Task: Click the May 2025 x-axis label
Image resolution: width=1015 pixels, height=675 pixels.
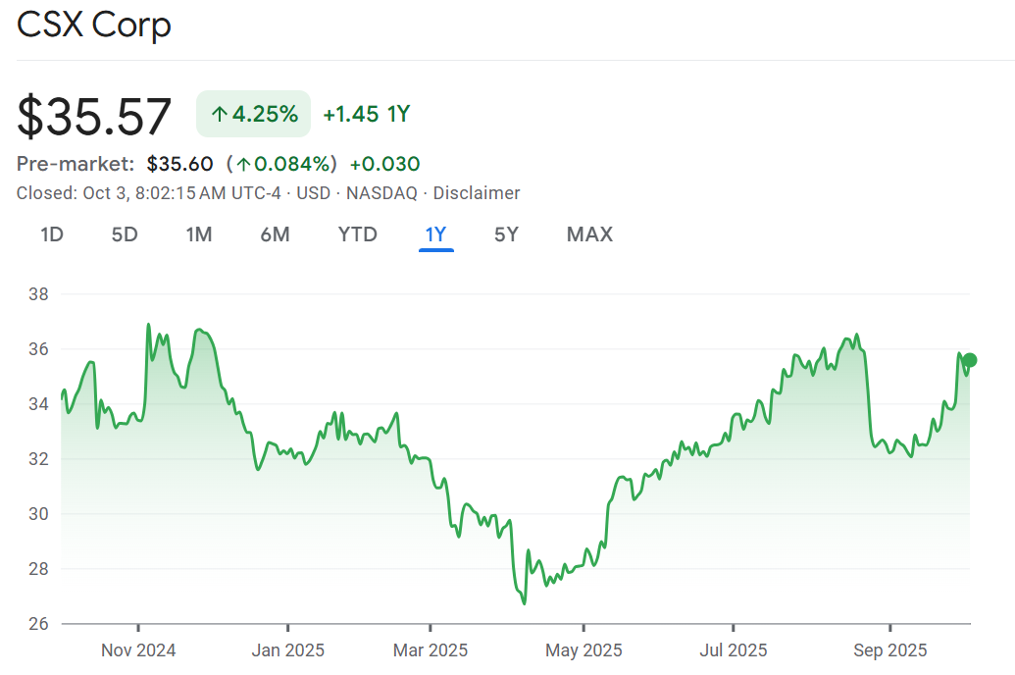Action: click(x=584, y=650)
